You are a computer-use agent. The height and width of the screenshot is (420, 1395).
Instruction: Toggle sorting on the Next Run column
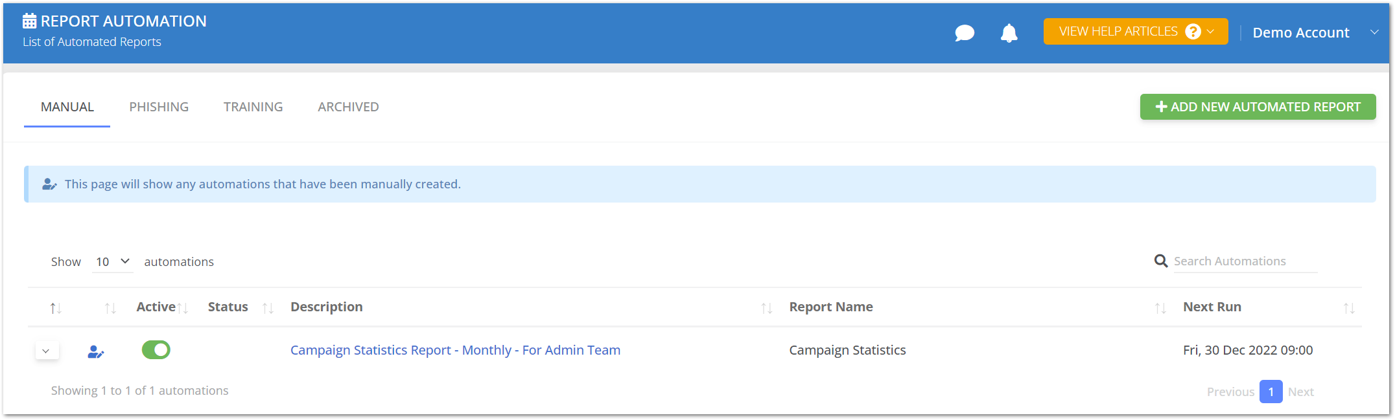1350,307
